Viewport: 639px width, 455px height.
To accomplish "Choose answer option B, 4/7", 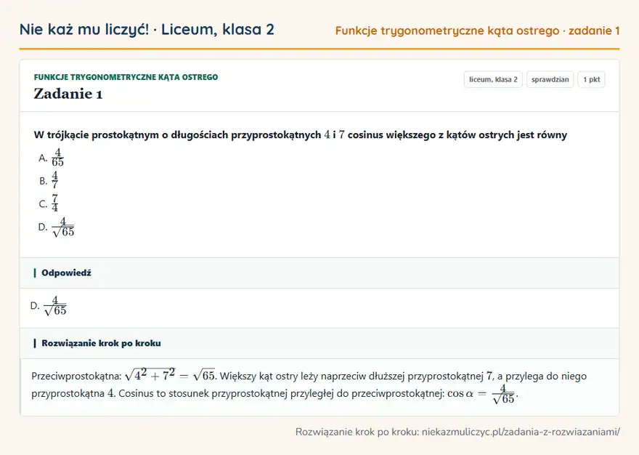I will [x=49, y=180].
